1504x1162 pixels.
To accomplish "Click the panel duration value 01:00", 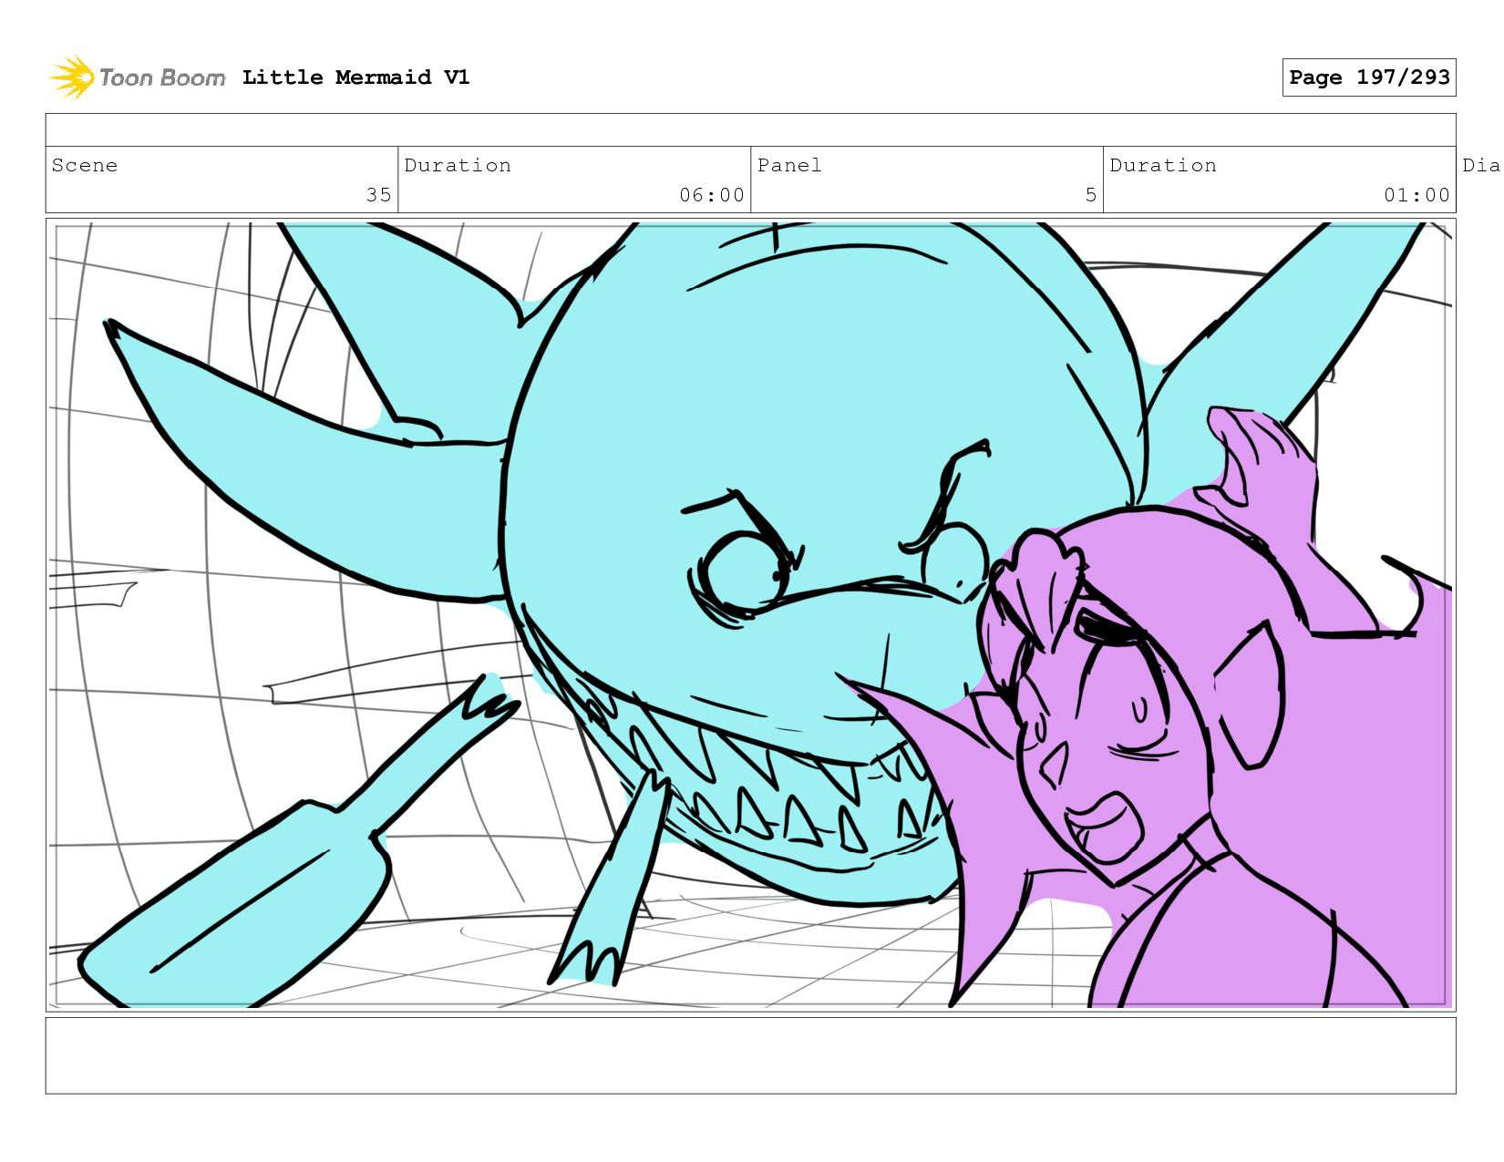I will point(1416,195).
